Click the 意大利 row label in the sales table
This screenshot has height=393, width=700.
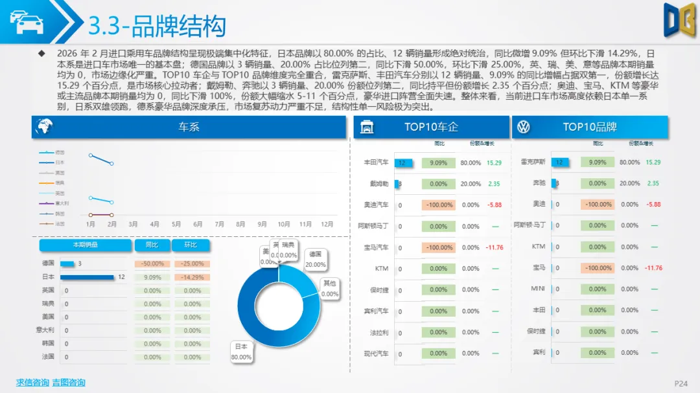pos(45,330)
